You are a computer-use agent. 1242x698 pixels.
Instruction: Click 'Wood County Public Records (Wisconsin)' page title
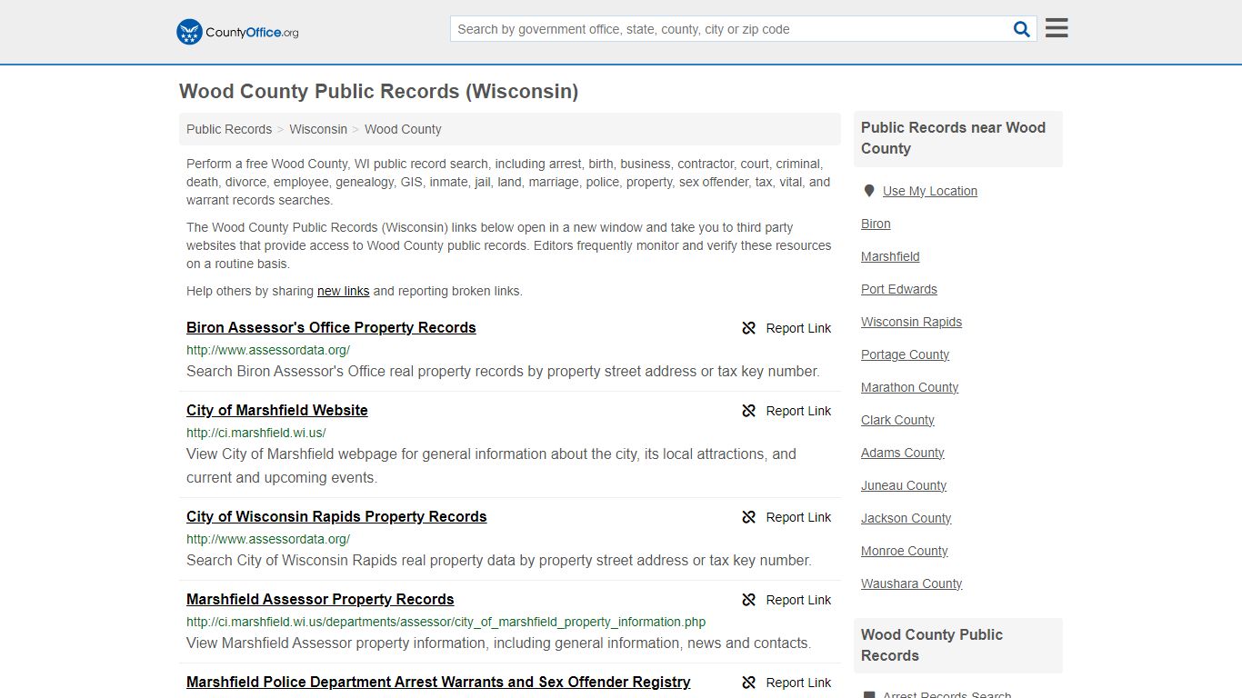click(x=378, y=92)
